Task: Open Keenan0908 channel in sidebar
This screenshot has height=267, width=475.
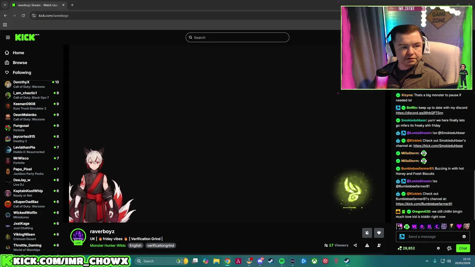Action: (32, 106)
